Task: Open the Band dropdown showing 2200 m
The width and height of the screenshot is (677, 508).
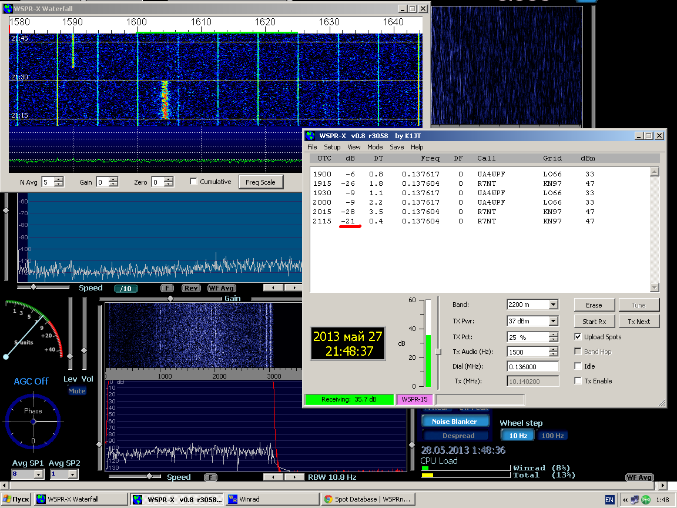Action: pyautogui.click(x=553, y=305)
